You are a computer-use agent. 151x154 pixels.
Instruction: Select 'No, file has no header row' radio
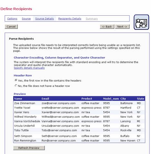pyautogui.click(x=16, y=86)
